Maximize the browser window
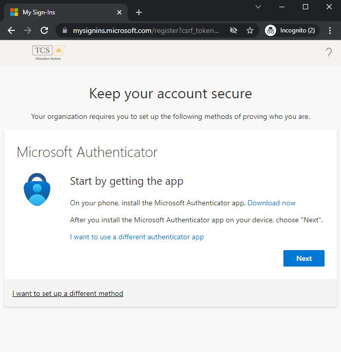Screen dimensions: 341x352 pos(306,7)
